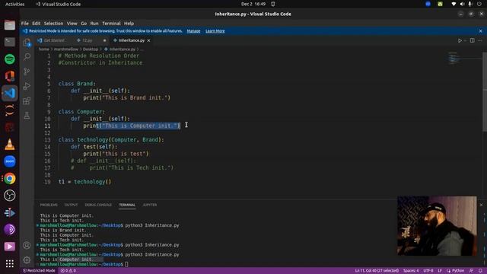Open notifications bell in status bar

480,271
